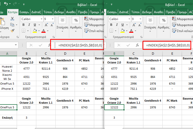Toggle Bold in left window
Screen dimensions: 193x129
[23, 25]
